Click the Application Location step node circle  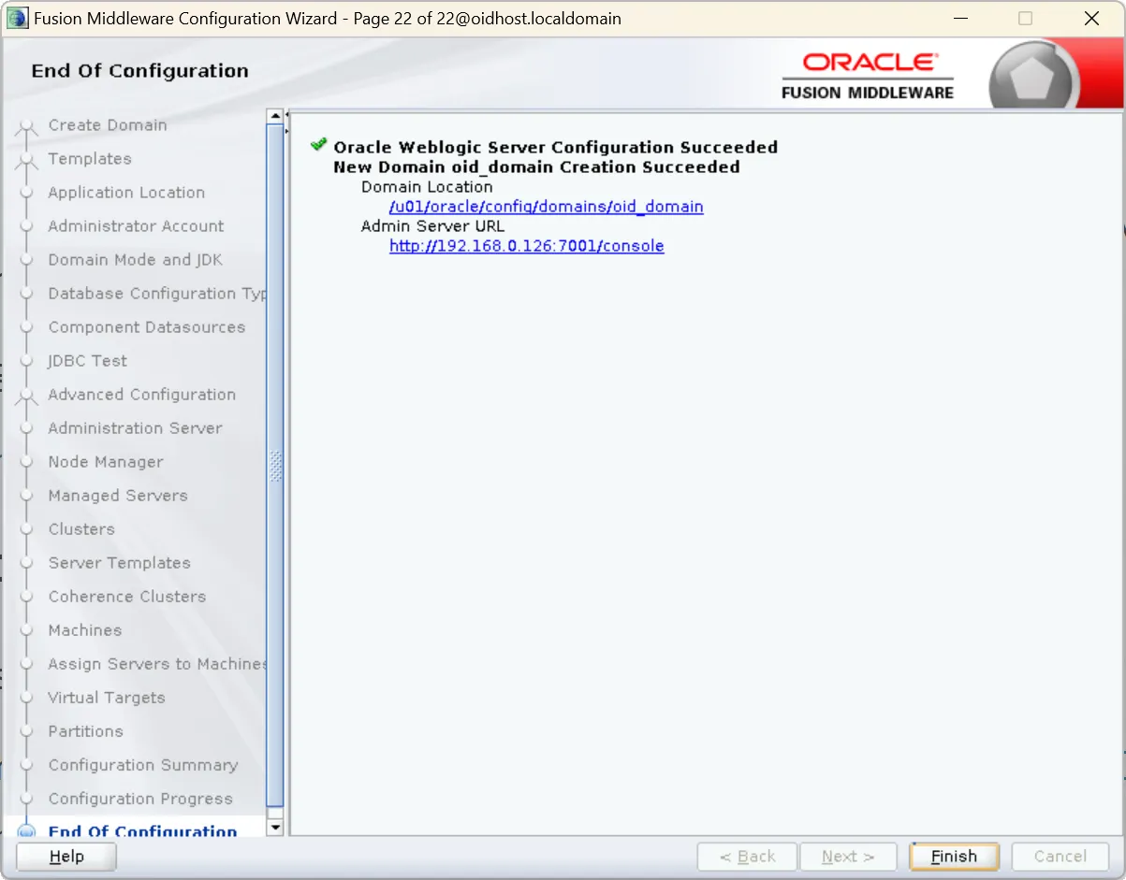tap(26, 193)
